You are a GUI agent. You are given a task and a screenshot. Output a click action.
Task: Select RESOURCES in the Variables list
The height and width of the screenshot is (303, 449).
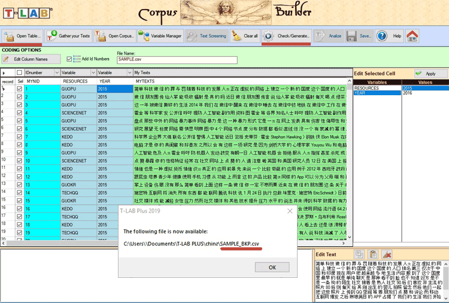(377, 88)
